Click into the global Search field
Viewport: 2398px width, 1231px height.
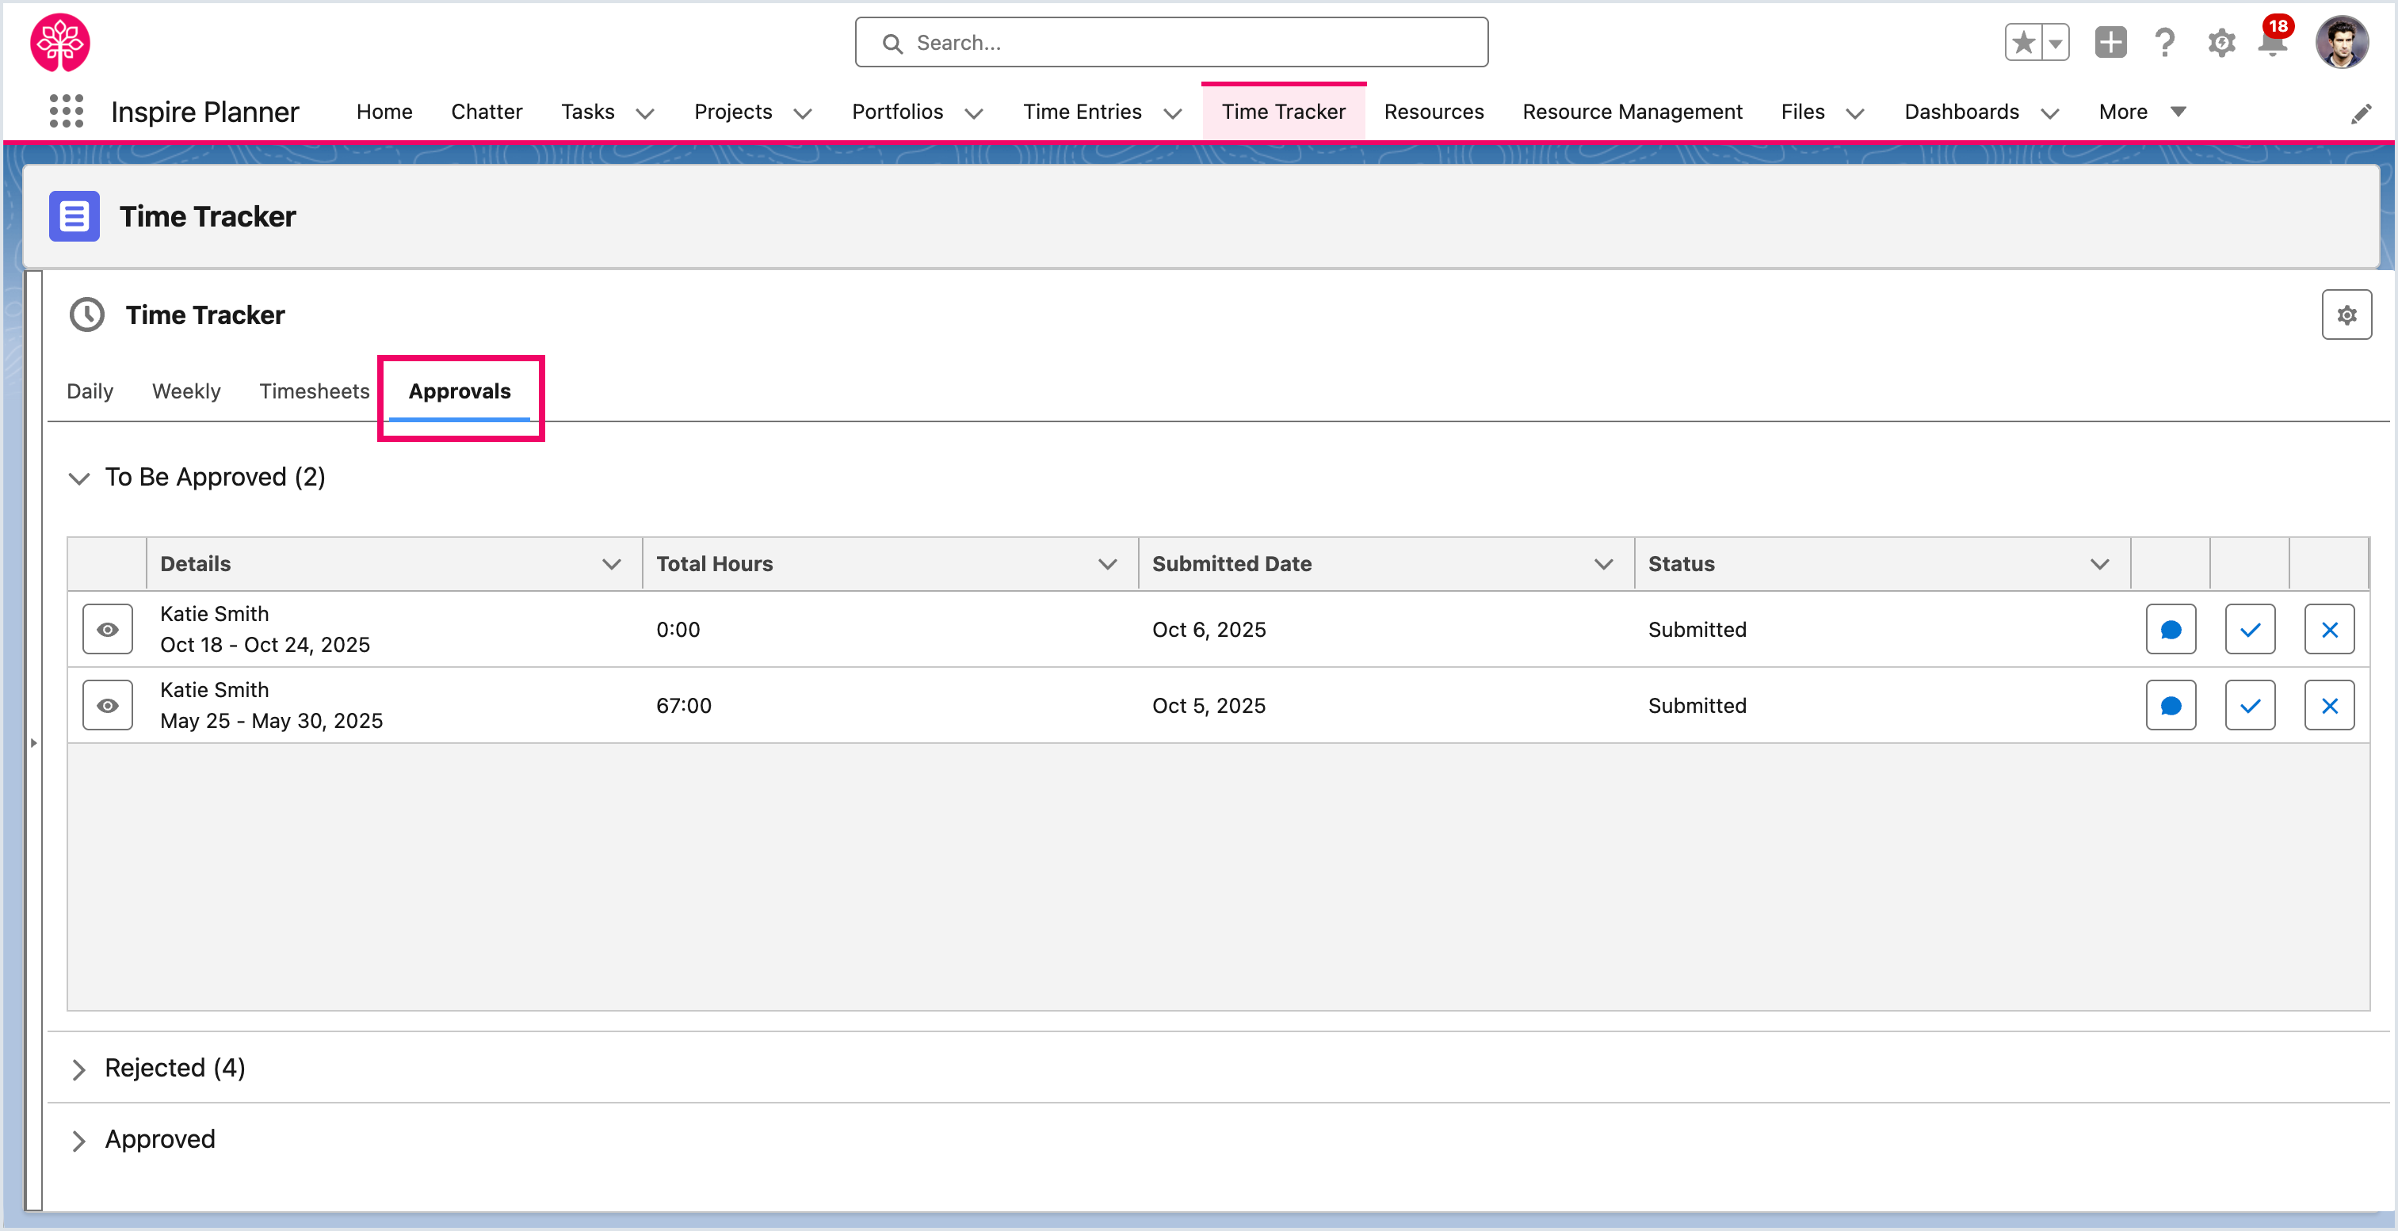click(1171, 43)
